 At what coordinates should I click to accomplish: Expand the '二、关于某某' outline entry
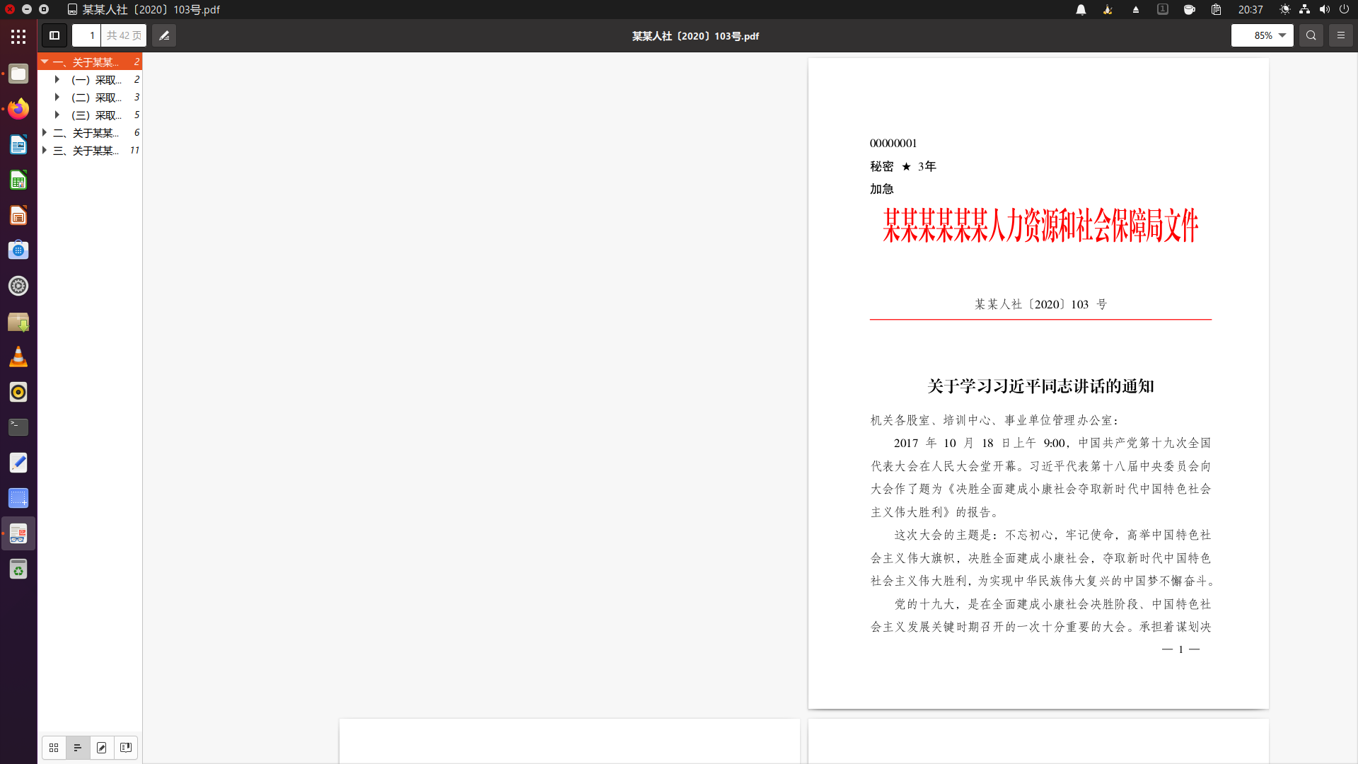pyautogui.click(x=45, y=132)
